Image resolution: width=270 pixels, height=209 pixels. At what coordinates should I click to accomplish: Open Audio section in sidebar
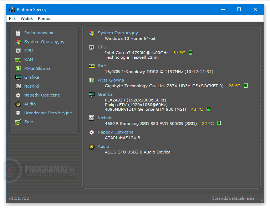pos(30,104)
